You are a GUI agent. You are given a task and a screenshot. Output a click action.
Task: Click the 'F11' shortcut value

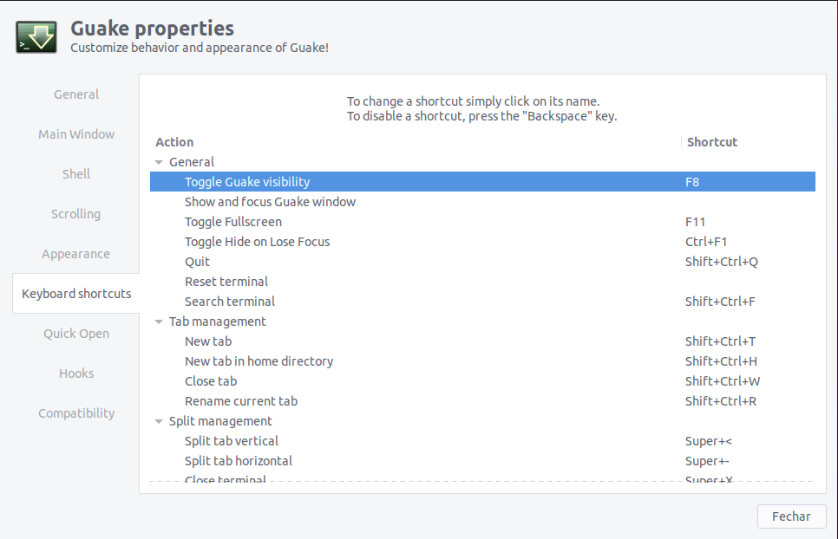(x=696, y=222)
